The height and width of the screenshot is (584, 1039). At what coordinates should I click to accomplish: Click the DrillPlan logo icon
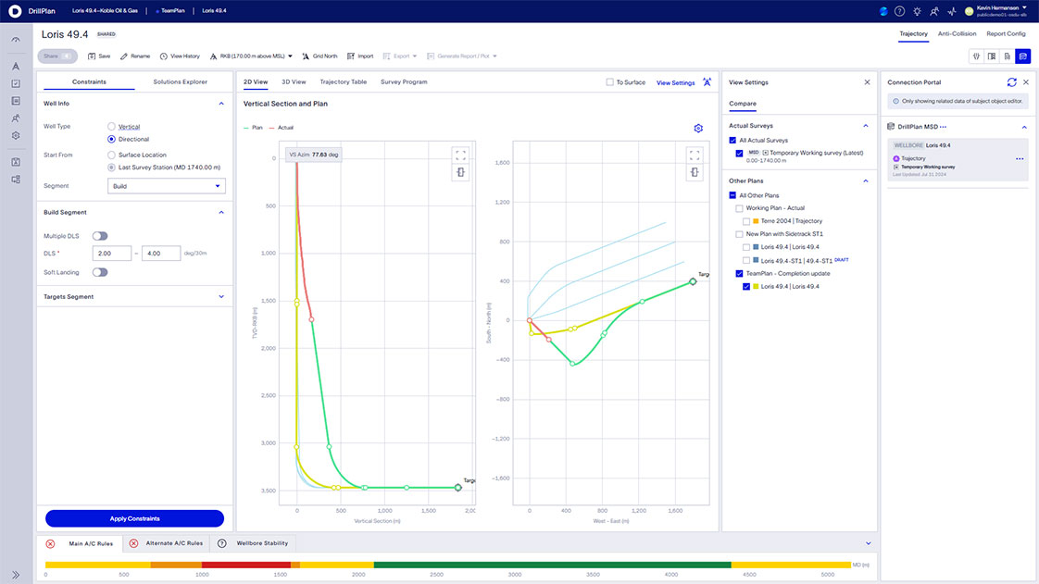point(15,11)
